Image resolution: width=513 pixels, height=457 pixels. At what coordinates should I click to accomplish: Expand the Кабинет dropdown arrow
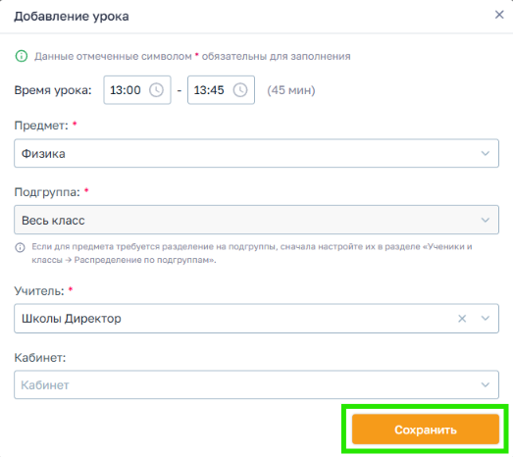point(486,384)
